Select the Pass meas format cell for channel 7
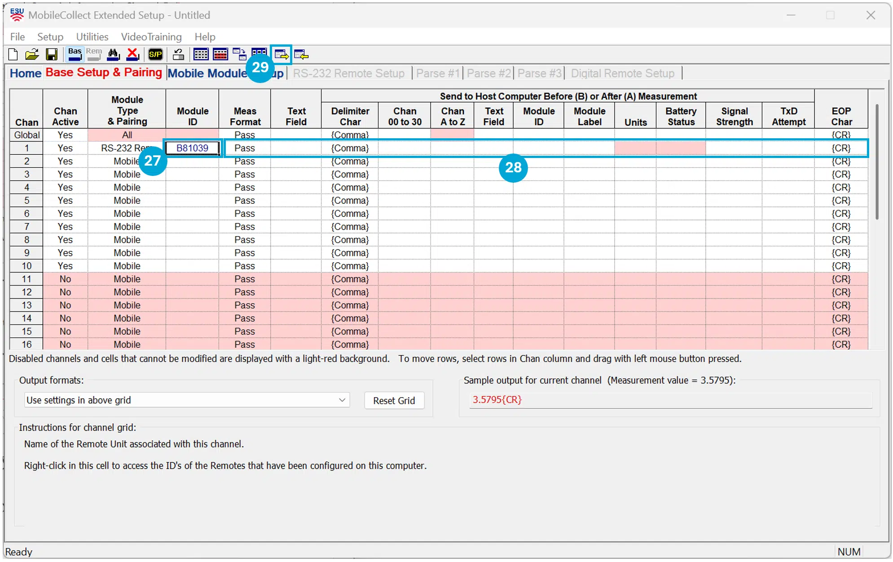Screen dimensions: 893x562 [245, 227]
